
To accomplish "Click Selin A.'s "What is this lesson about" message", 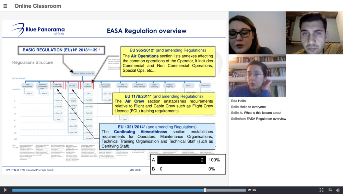I will 256,113.
